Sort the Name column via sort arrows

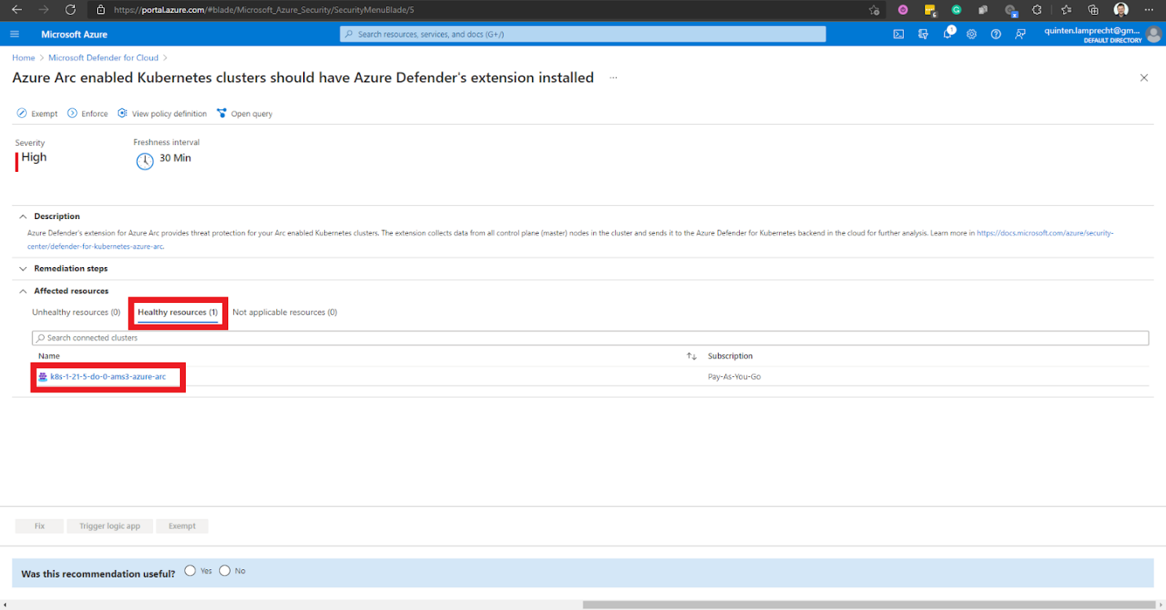pos(691,356)
